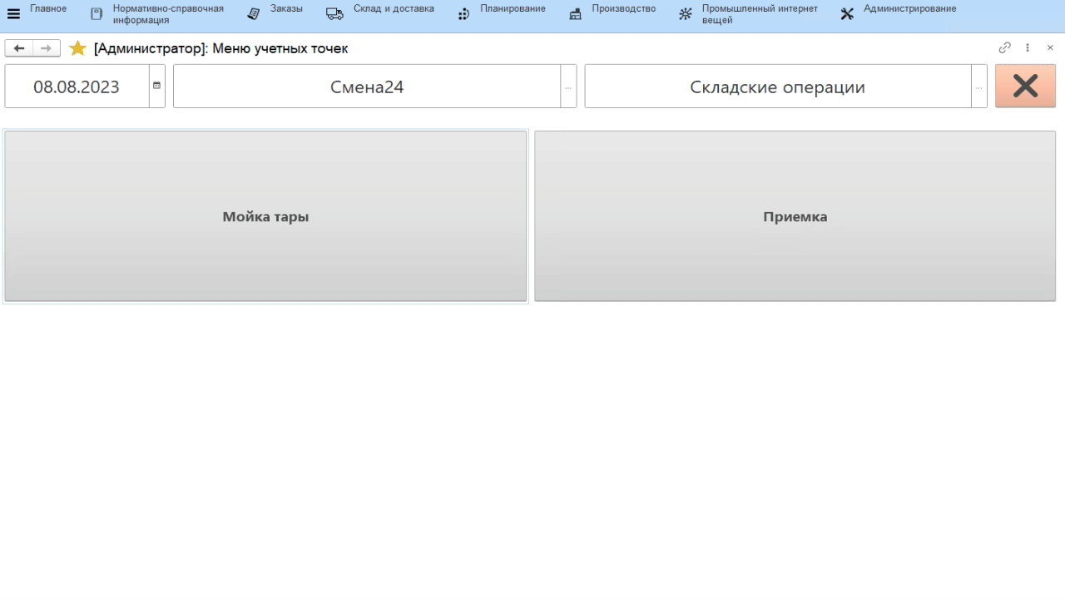Open the Складские операции selection ellipsis button

click(x=979, y=87)
